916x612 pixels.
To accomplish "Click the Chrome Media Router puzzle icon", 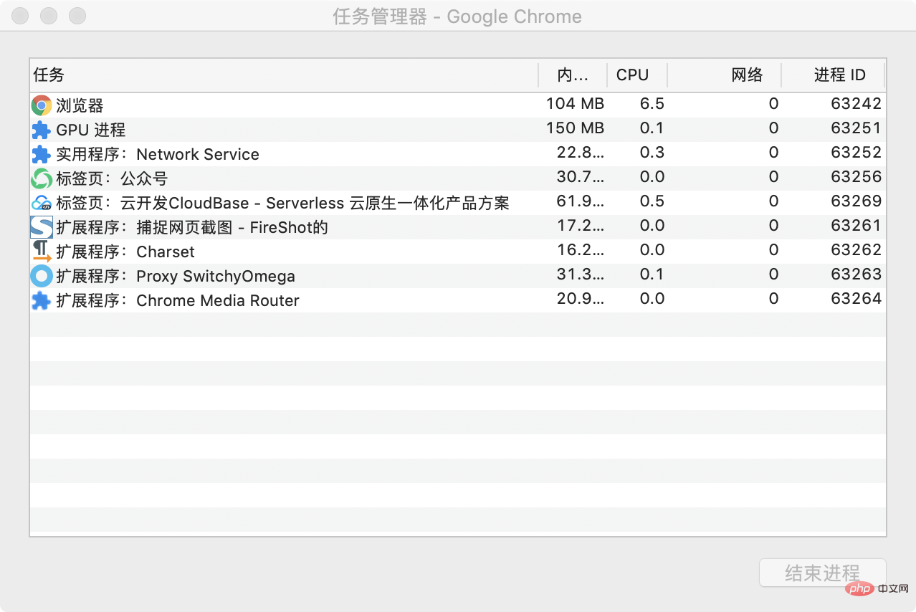I will click(42, 300).
